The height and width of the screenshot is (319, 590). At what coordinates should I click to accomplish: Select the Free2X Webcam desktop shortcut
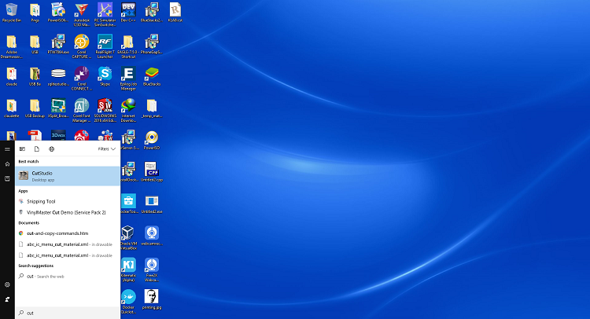click(152, 269)
